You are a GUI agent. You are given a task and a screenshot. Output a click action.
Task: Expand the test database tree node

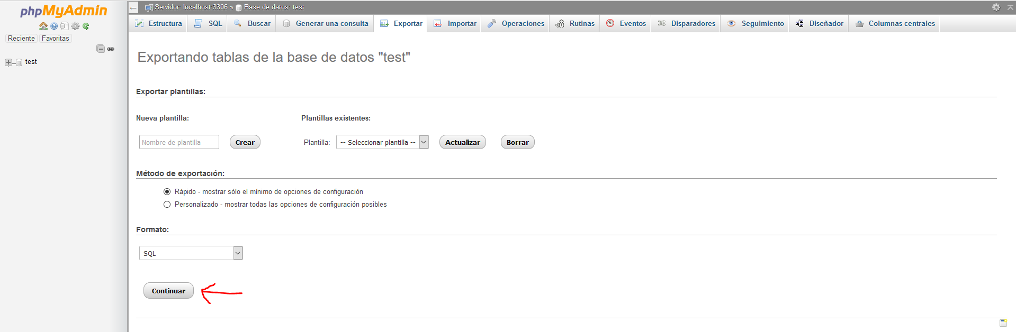pyautogui.click(x=8, y=62)
